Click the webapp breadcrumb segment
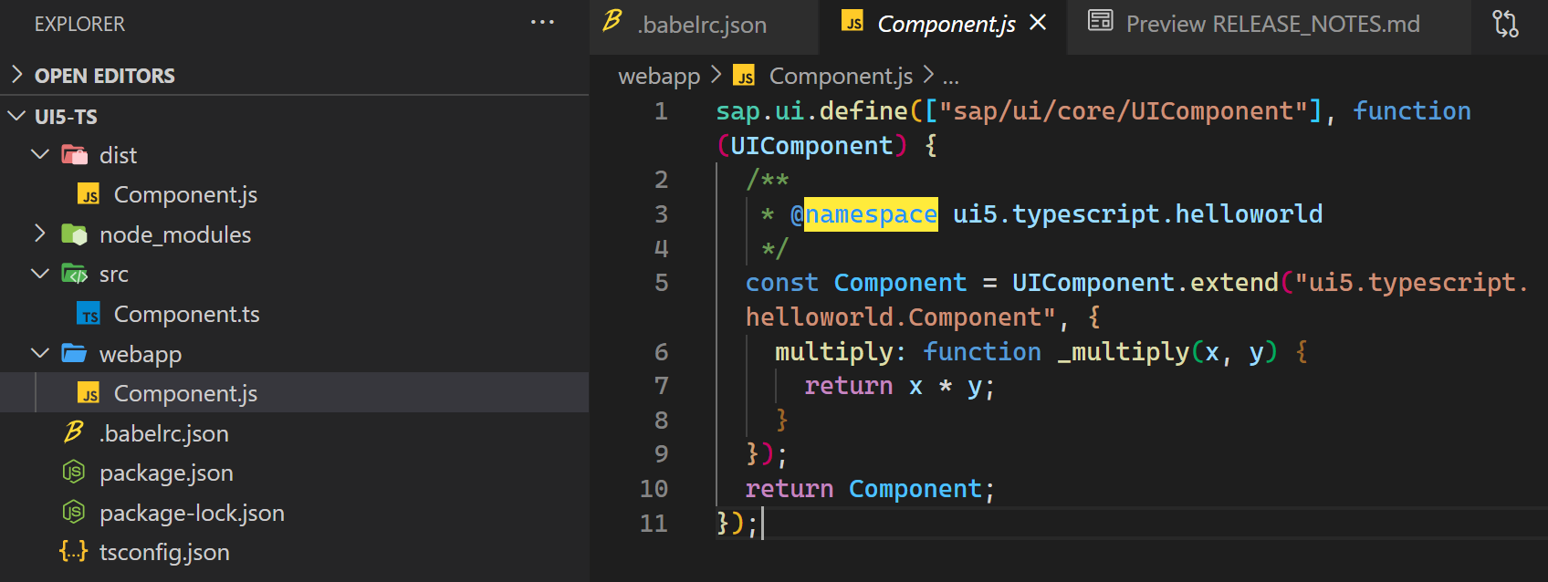Image resolution: width=1548 pixels, height=582 pixels. pyautogui.click(x=659, y=77)
